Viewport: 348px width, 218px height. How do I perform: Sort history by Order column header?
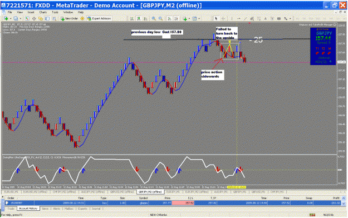pyautogui.click(x=11, y=198)
